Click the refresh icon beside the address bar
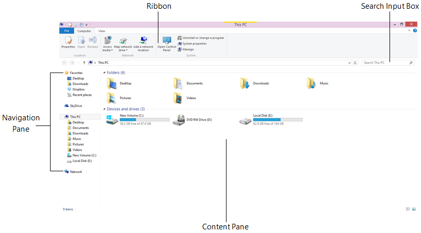Screen dimensions: 421x233 355,62
